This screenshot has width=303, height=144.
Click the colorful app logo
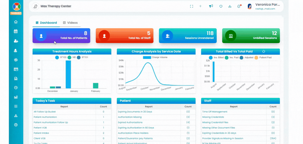pyautogui.click(x=17, y=7)
